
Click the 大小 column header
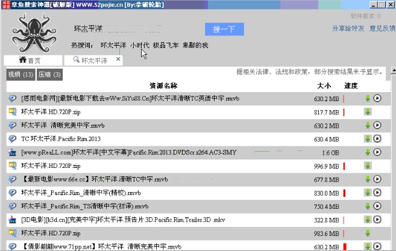tap(324, 85)
